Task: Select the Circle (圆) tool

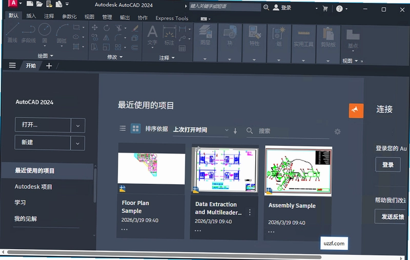Action: (45, 33)
